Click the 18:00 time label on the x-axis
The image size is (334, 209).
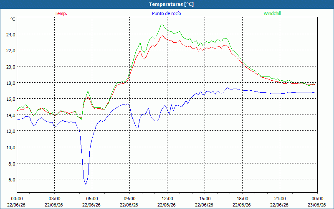(243, 199)
